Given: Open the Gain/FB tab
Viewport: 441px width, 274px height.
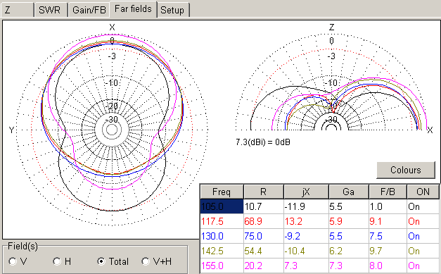Looking at the screenshot, I should [89, 10].
